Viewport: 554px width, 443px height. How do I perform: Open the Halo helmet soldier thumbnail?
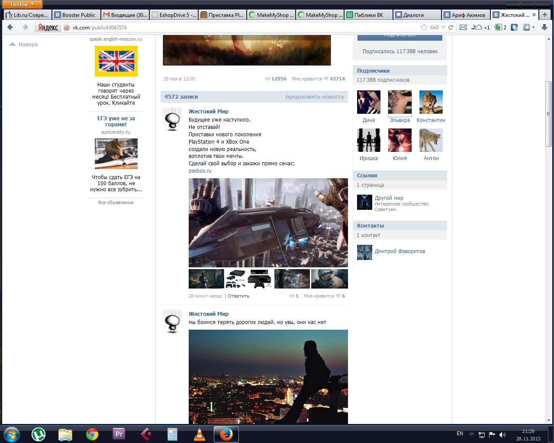(x=329, y=279)
